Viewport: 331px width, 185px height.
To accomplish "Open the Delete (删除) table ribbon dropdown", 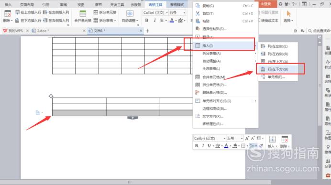I will coord(8,16).
